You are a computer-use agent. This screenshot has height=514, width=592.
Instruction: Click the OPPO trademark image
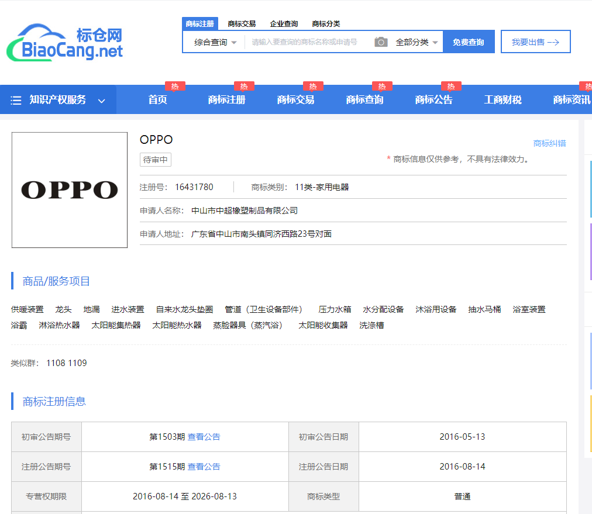coord(70,190)
